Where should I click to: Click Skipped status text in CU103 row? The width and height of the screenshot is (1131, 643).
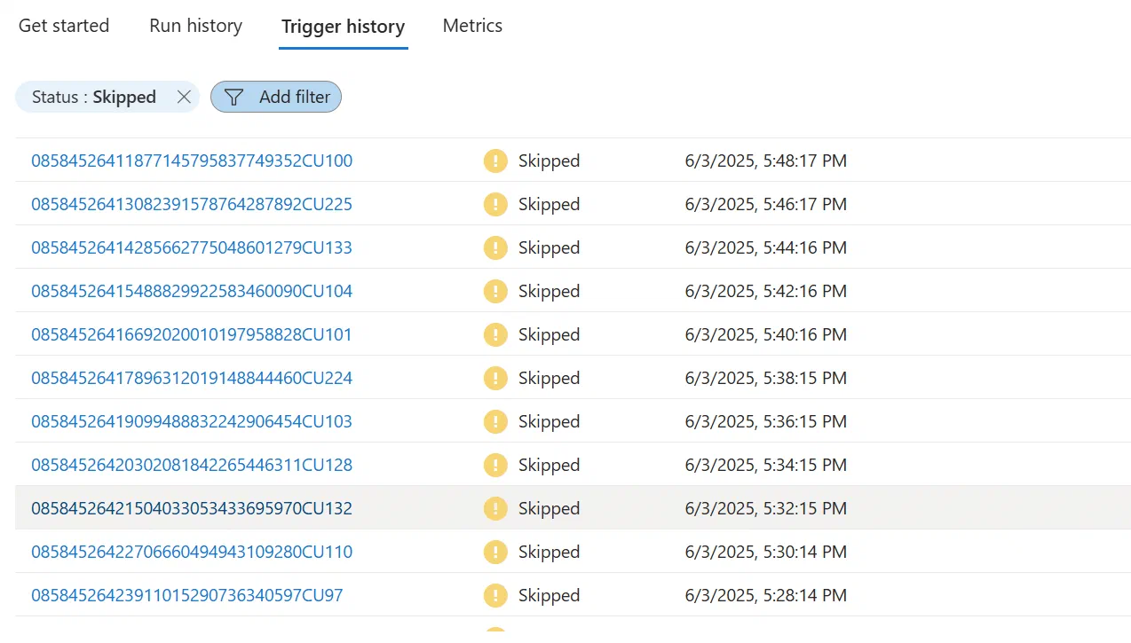click(x=549, y=421)
